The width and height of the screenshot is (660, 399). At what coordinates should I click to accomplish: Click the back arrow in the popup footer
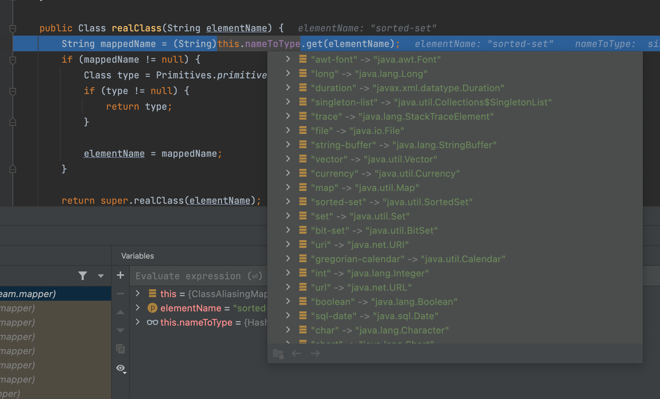296,353
